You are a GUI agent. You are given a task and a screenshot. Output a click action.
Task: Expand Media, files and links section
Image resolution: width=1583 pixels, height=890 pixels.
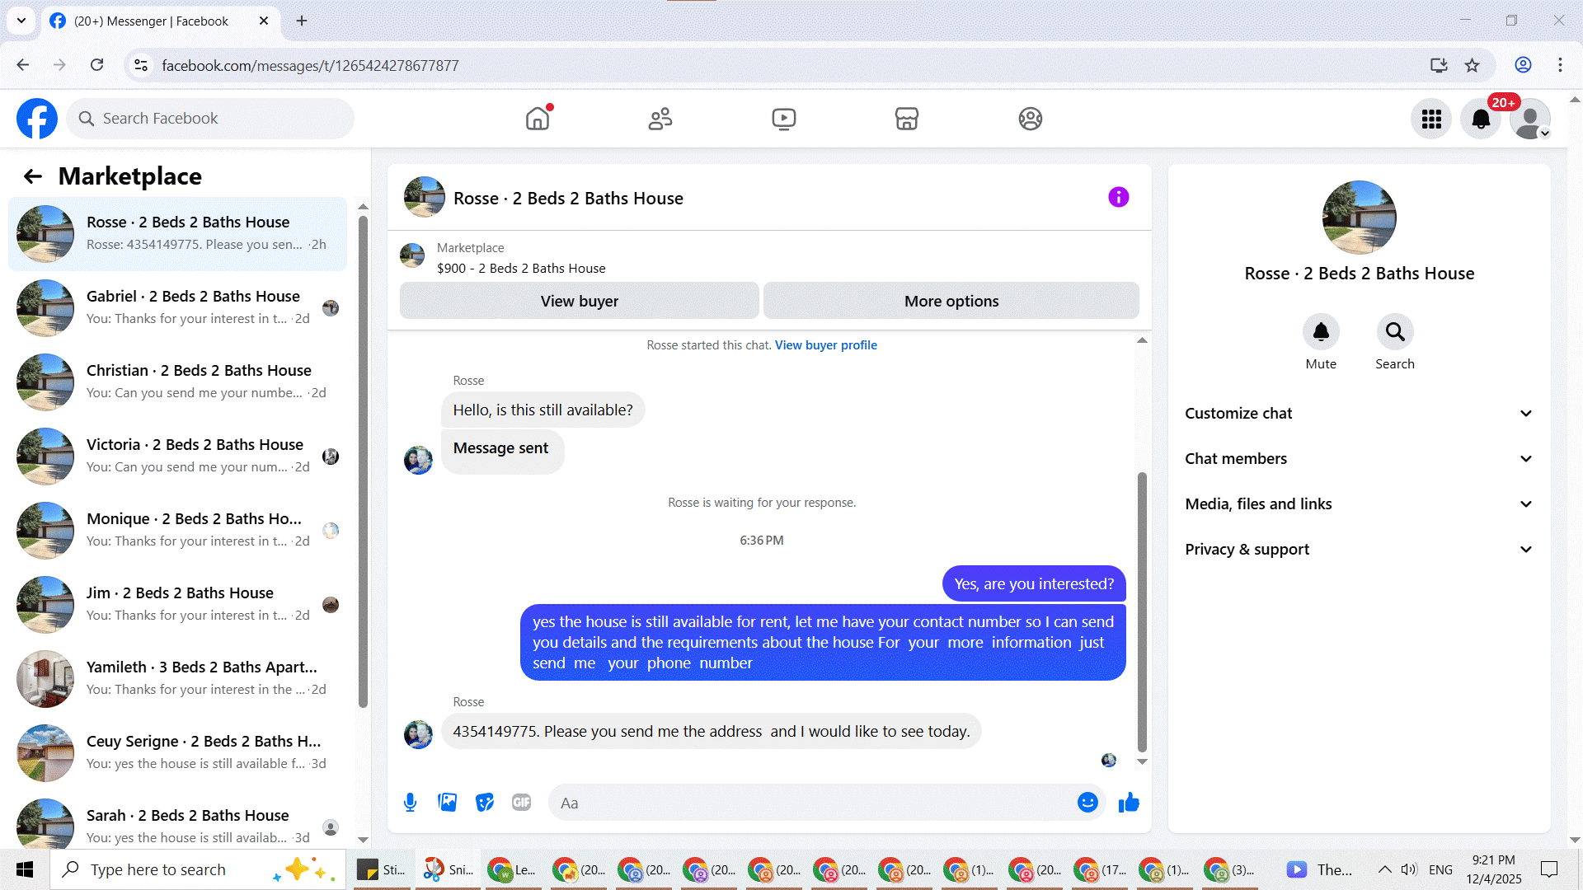pos(1359,504)
